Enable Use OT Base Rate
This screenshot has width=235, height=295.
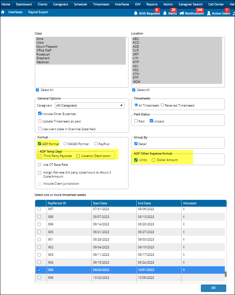(x=40, y=165)
